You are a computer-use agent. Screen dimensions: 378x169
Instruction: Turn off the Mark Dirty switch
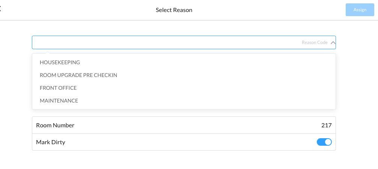click(324, 142)
